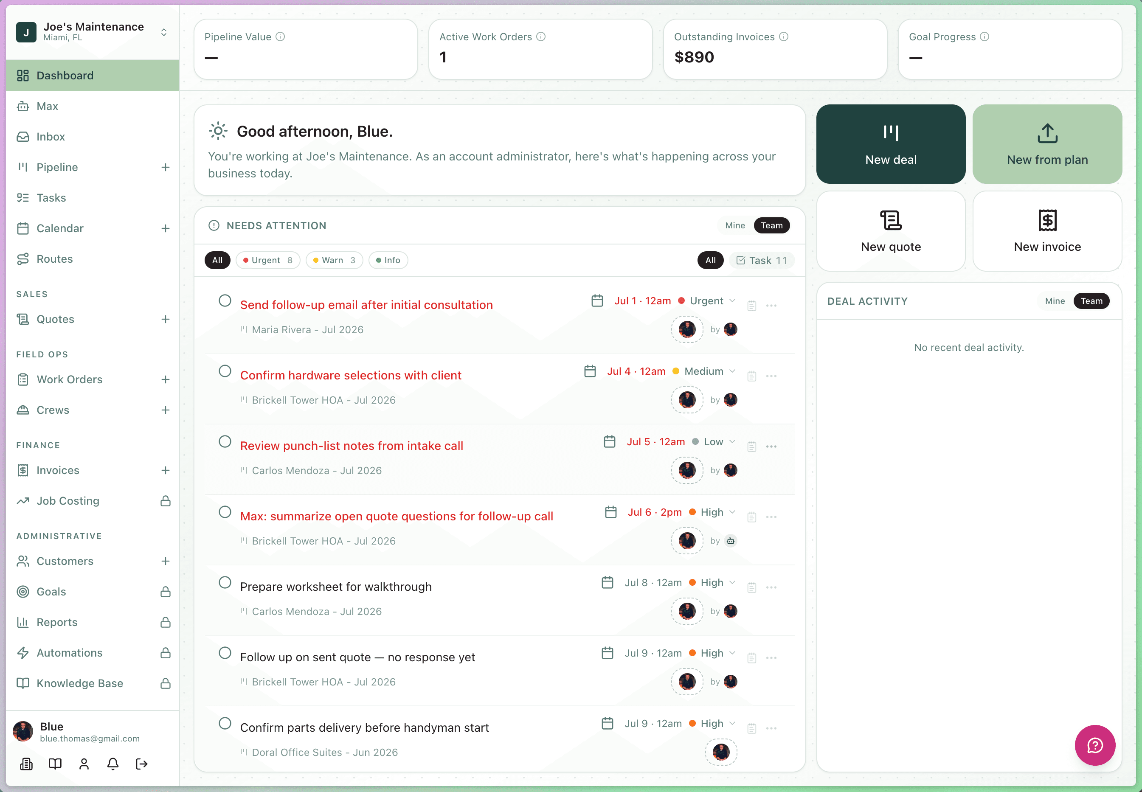Click the help chat bubble icon
Viewport: 1142px width, 792px height.
(x=1094, y=745)
